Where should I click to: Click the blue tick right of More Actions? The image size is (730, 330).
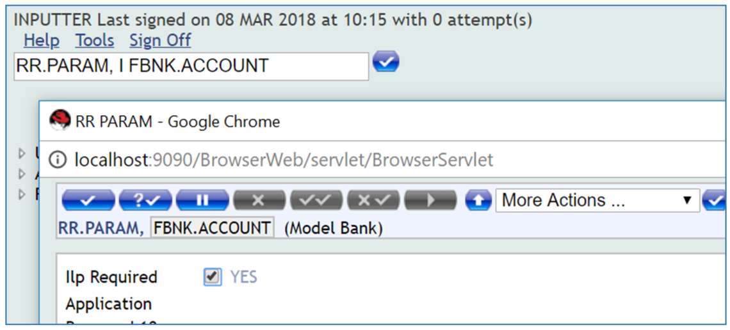[713, 200]
